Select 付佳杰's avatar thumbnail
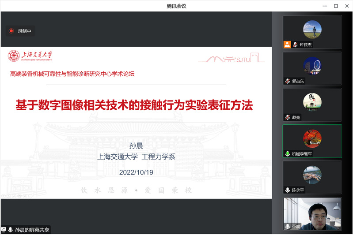Screen dimensions: 353x235 coord(312,30)
